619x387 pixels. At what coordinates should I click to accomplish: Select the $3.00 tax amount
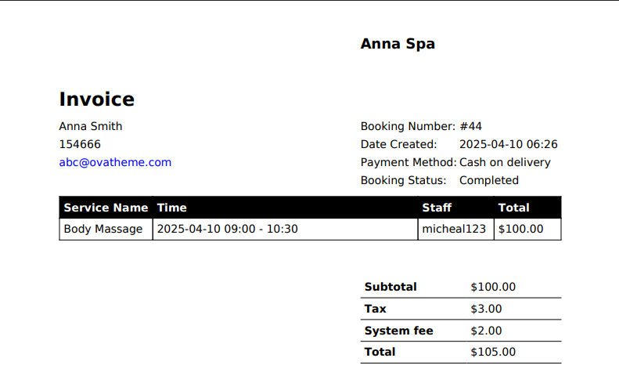486,309
